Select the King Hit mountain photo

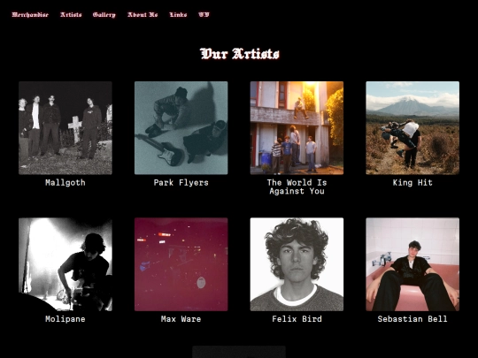click(x=412, y=128)
